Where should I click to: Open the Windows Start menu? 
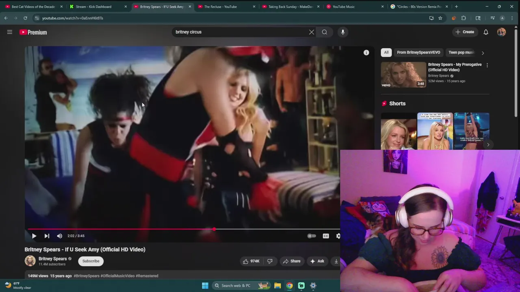pos(205,286)
